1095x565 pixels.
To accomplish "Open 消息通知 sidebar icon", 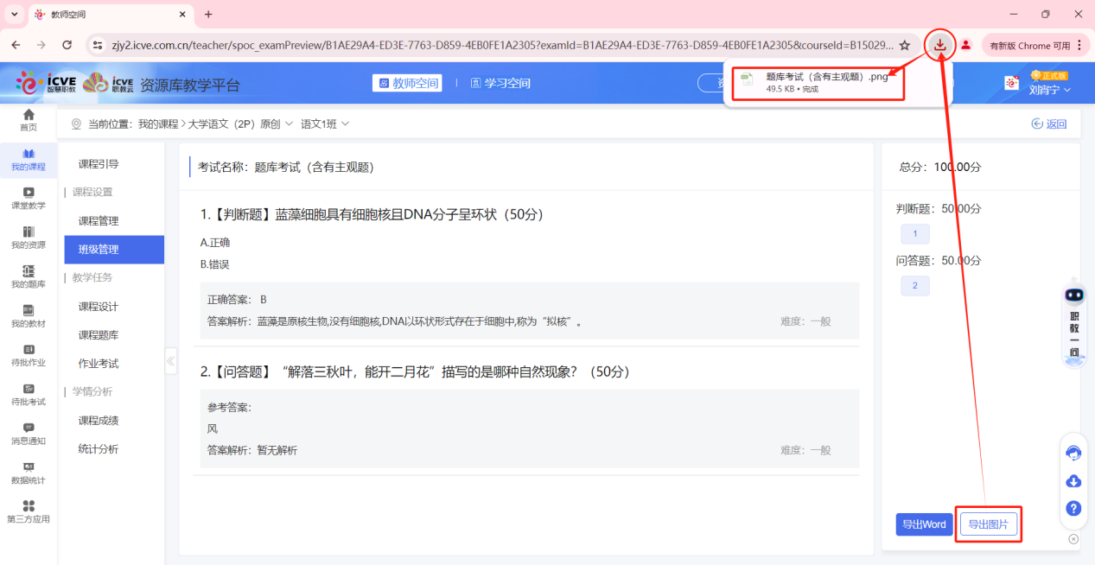I will 29,433.
